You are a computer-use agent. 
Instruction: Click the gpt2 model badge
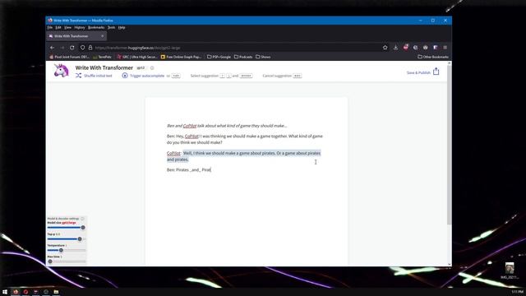click(141, 67)
